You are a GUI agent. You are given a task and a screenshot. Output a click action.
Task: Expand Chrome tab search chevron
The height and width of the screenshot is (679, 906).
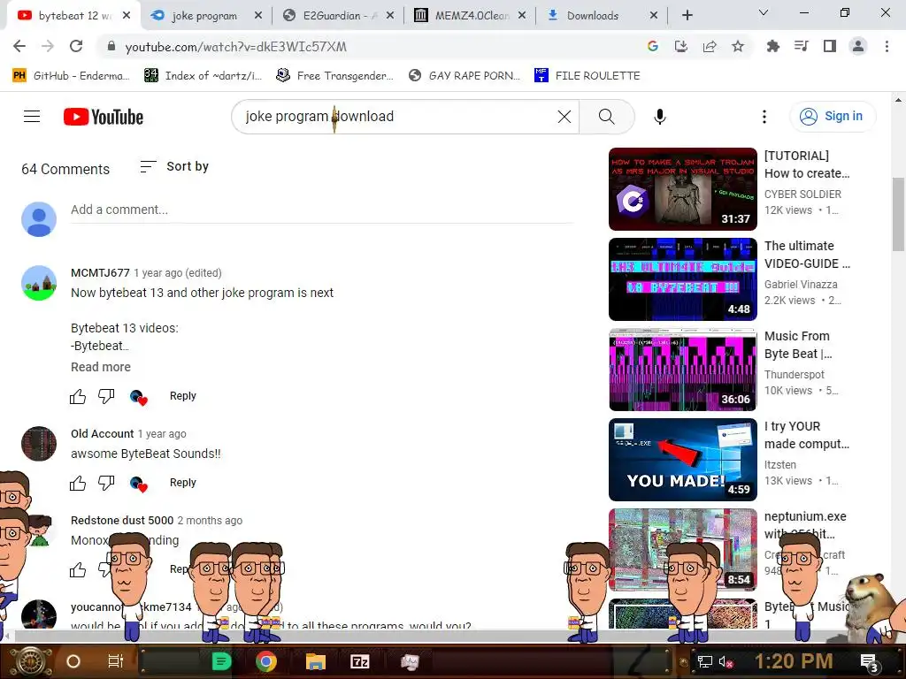click(764, 12)
